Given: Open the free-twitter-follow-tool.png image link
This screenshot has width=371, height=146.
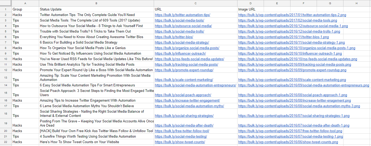Looking at the screenshot, I should click(x=290, y=131).
